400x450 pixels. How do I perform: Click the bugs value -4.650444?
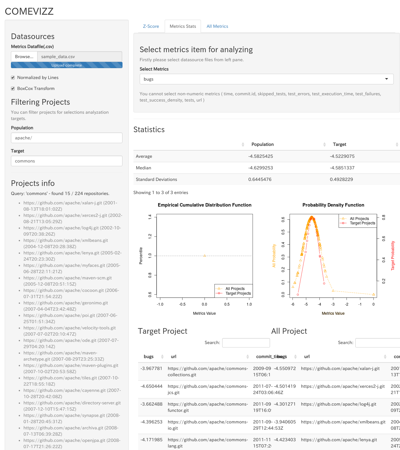(151, 386)
